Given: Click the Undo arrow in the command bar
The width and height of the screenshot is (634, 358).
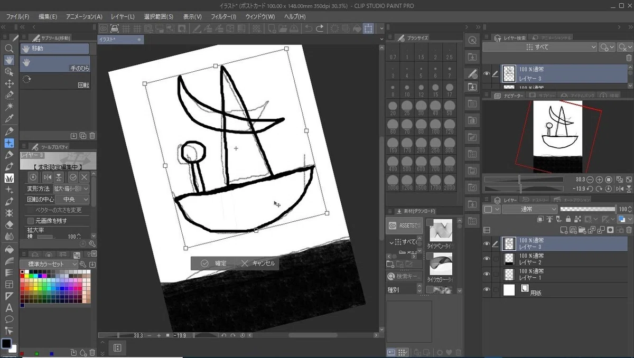Looking at the screenshot, I should coord(309,28).
